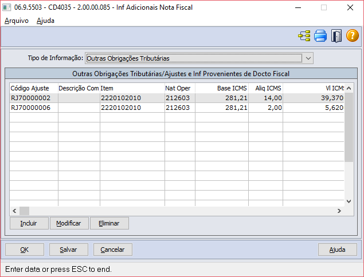
Task: Click the exit door icon
Action: 336,36
